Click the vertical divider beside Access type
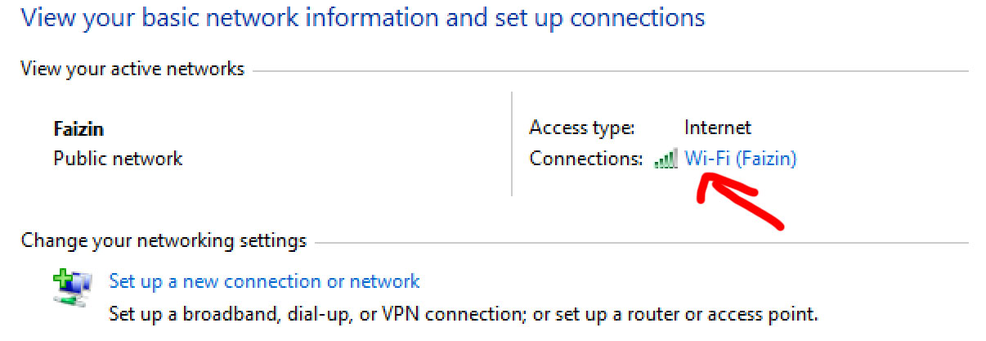Viewport: 986px width, 341px height. (x=512, y=144)
